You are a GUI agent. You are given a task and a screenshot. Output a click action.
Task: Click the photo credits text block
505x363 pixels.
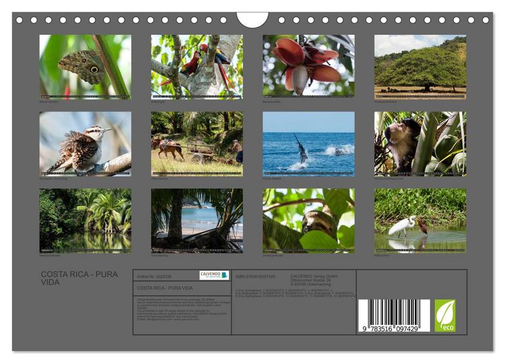point(295,294)
